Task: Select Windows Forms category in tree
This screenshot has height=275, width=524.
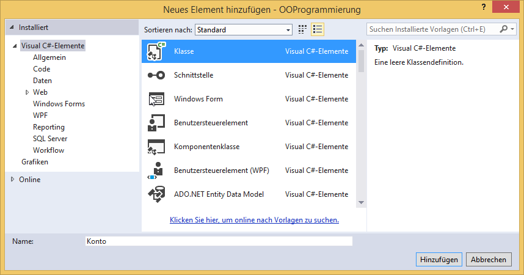Action: 59,104
